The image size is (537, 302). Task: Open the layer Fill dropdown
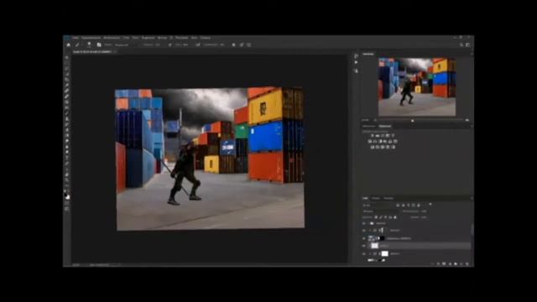pyautogui.click(x=424, y=217)
